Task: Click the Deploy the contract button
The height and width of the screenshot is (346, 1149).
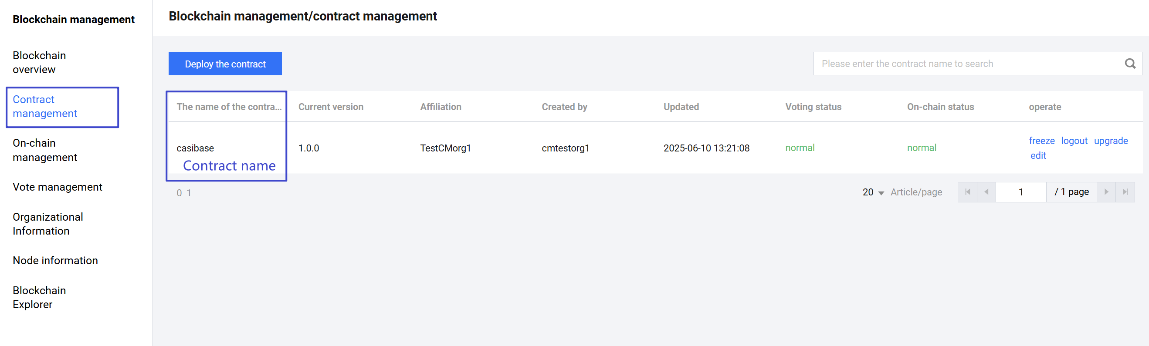Action: (225, 63)
